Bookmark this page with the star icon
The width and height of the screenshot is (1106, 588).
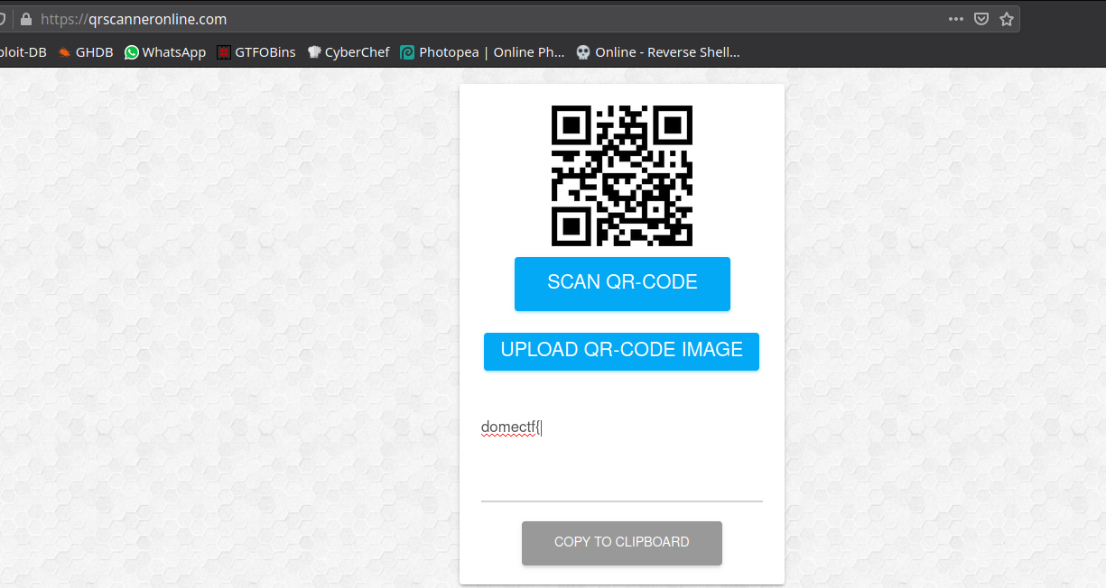click(1006, 19)
